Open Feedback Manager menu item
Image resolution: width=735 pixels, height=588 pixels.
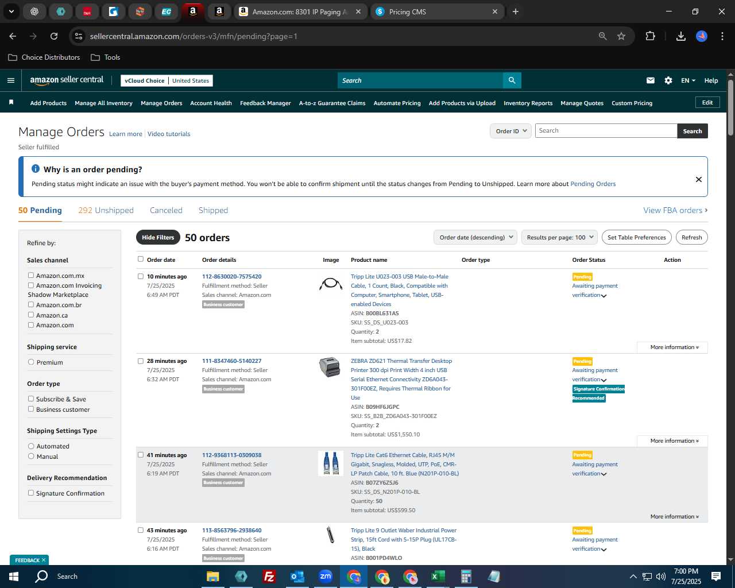point(265,103)
